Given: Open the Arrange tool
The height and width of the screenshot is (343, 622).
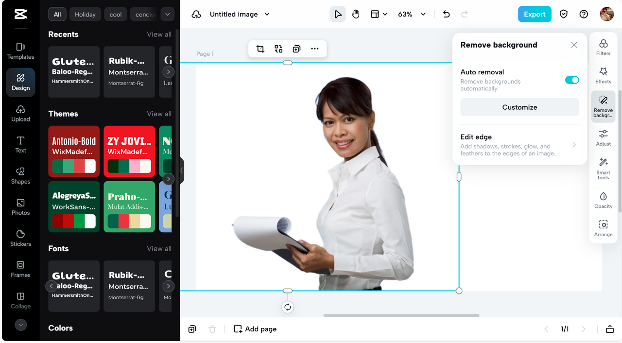Looking at the screenshot, I should pyautogui.click(x=603, y=228).
